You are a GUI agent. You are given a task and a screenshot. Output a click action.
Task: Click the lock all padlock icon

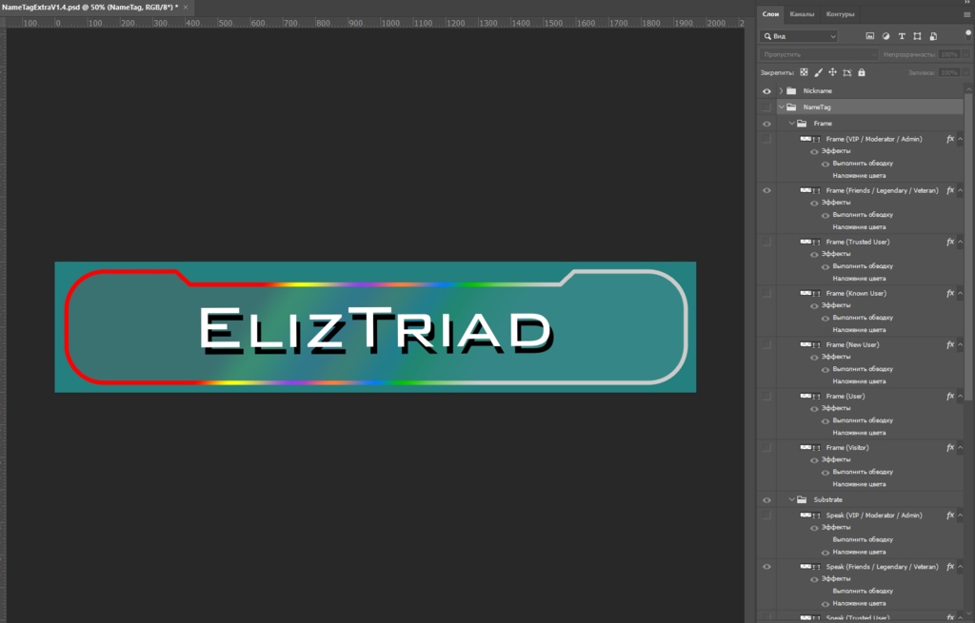tap(863, 71)
